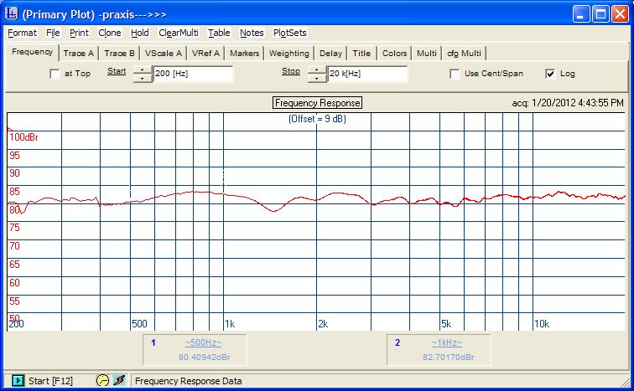The height and width of the screenshot is (391, 634).
Task: Click the Stop frequency field showing 20 k[Hz]
Action: pyautogui.click(x=367, y=74)
